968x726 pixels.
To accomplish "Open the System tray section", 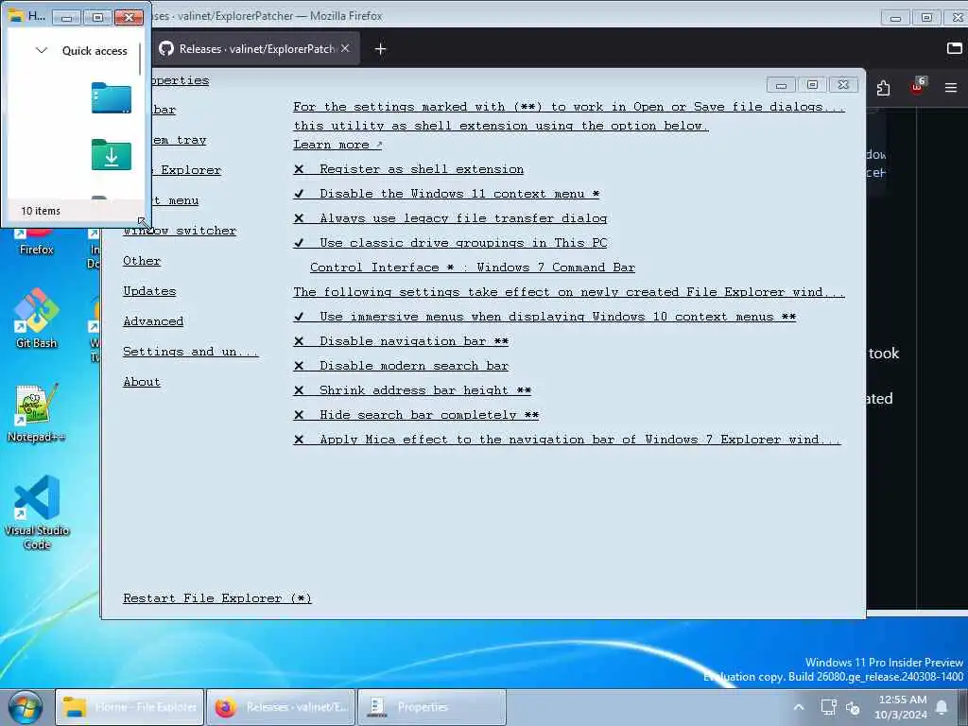I will pos(179,140).
